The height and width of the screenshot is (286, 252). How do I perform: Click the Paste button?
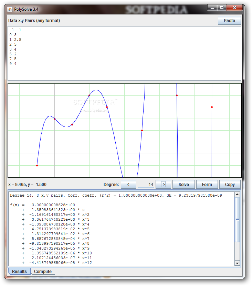coord(229,20)
